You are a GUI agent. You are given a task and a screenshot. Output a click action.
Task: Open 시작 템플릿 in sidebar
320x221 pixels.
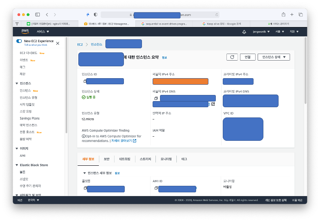(27, 104)
